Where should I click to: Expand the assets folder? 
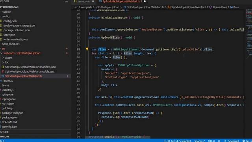coord(9,58)
